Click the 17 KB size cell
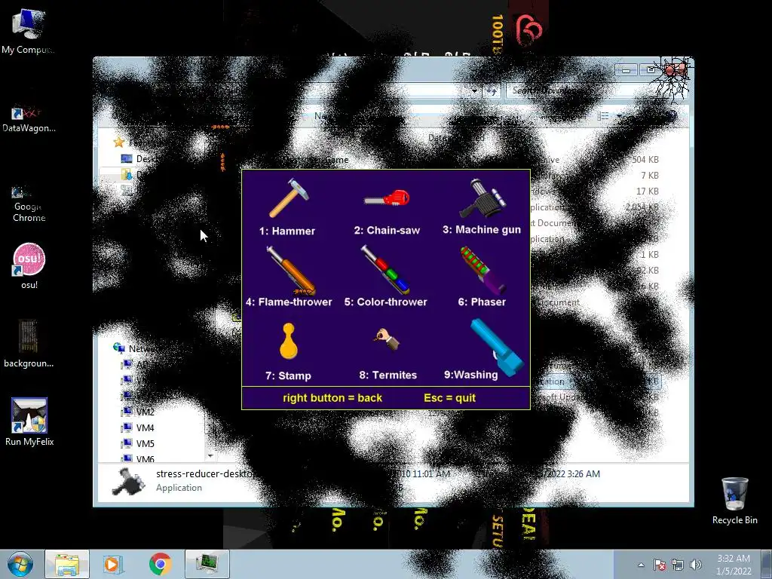772x579 pixels. [647, 191]
